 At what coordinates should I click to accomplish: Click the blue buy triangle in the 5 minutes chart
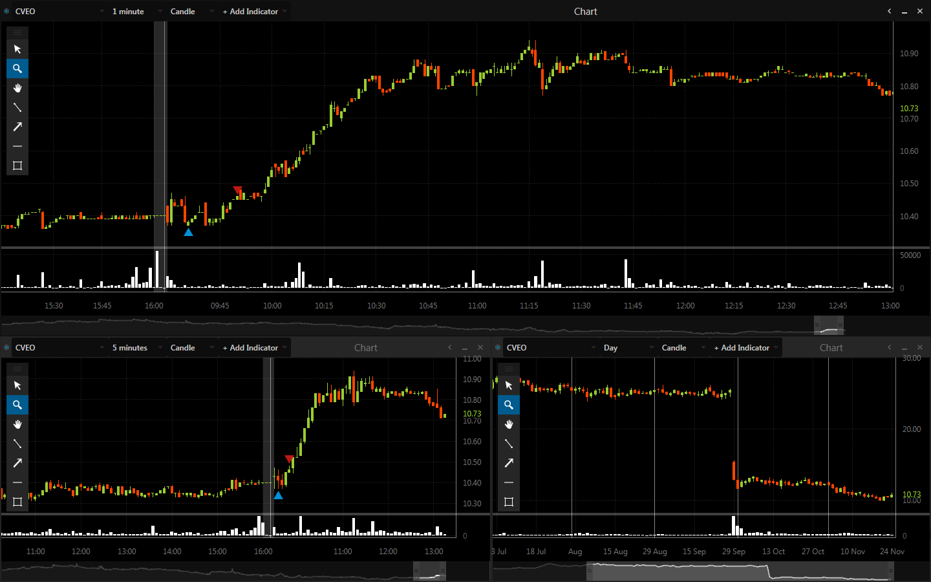278,495
